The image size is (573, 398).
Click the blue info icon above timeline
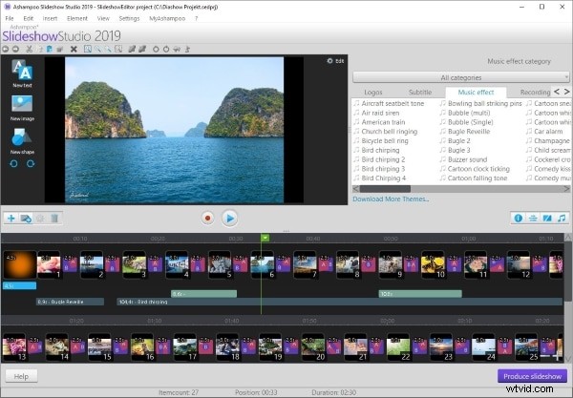point(517,218)
